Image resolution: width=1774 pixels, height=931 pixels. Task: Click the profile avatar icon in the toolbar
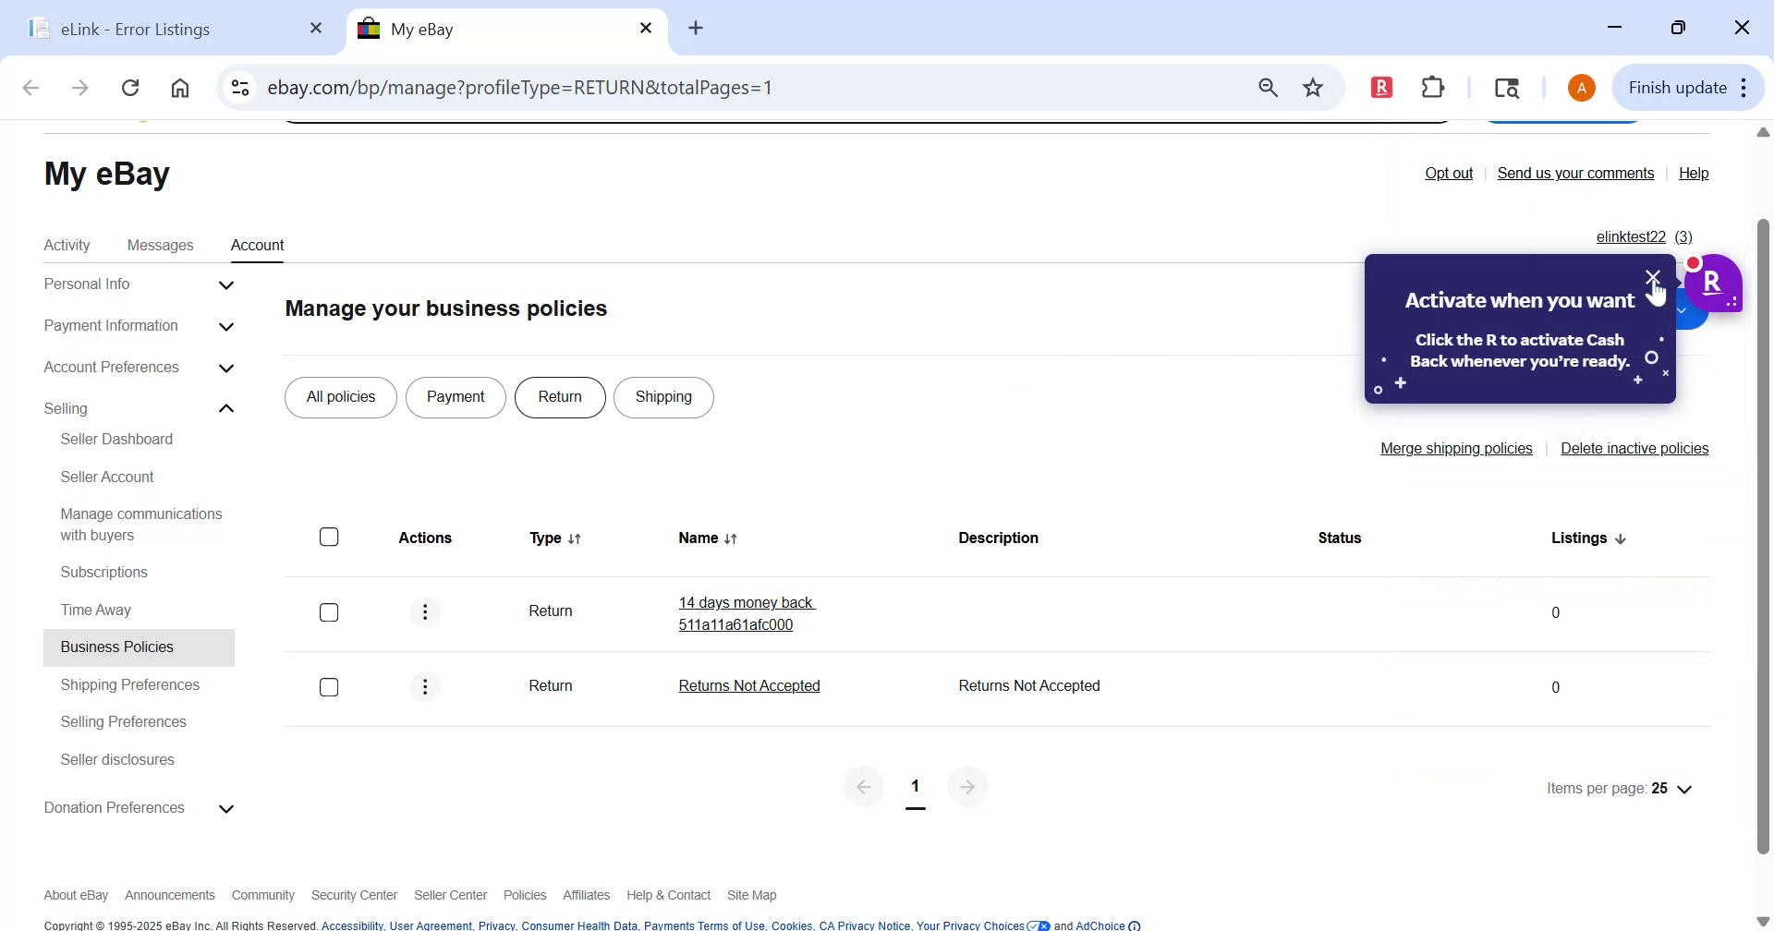pyautogui.click(x=1581, y=87)
